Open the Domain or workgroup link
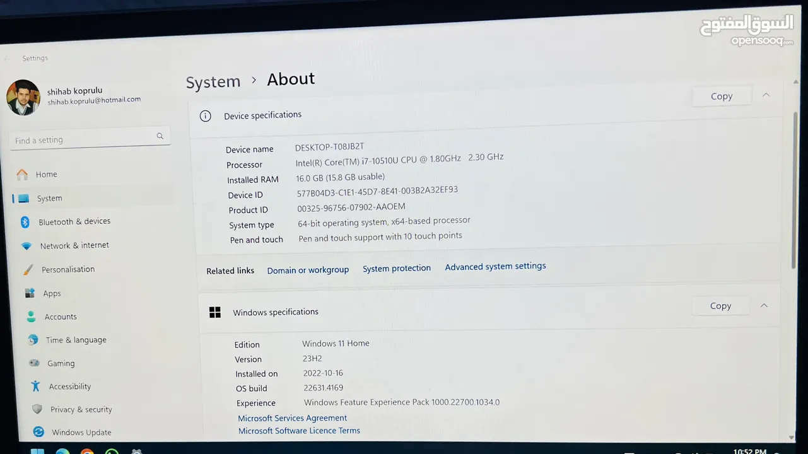 click(308, 270)
